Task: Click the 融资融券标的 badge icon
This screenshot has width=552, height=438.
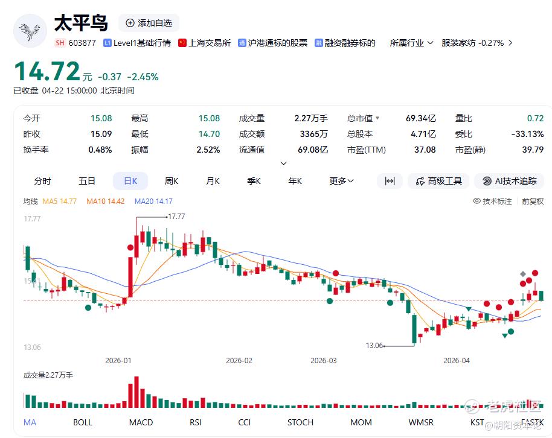Action: [319, 43]
